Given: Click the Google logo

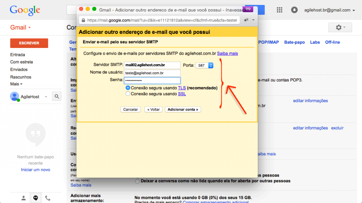Looking at the screenshot, I should pyautogui.click(x=25, y=10).
